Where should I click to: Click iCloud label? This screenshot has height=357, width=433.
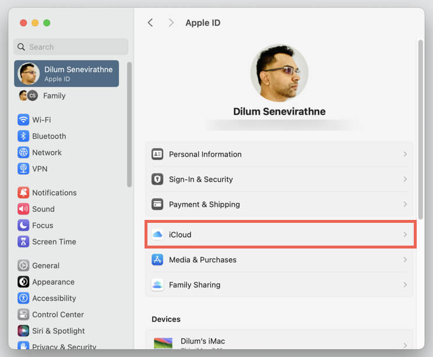coord(180,235)
